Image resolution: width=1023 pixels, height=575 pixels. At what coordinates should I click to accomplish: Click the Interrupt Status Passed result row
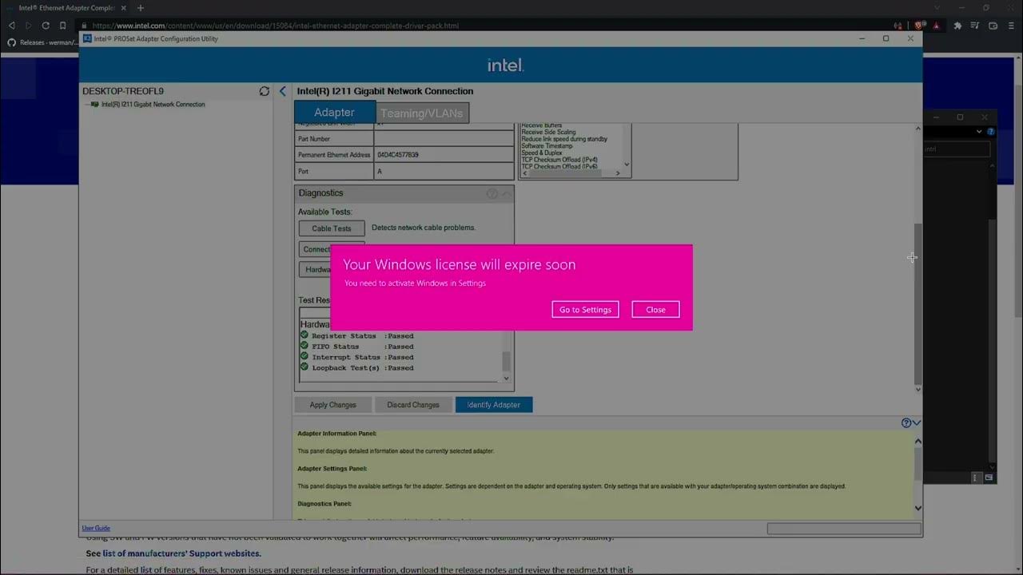(x=357, y=357)
